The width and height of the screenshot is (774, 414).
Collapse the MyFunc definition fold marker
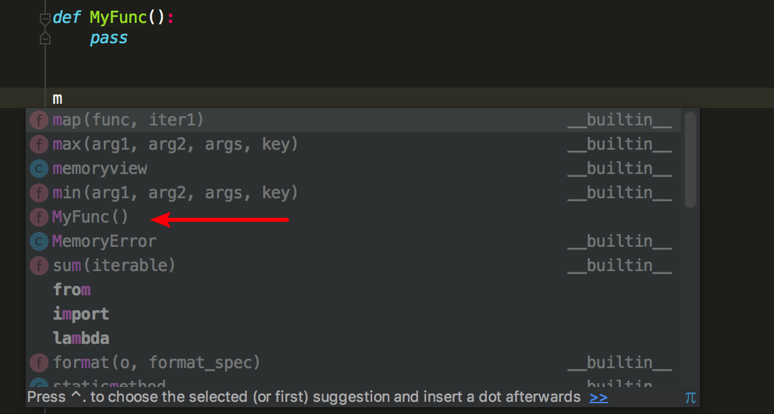coord(45,18)
